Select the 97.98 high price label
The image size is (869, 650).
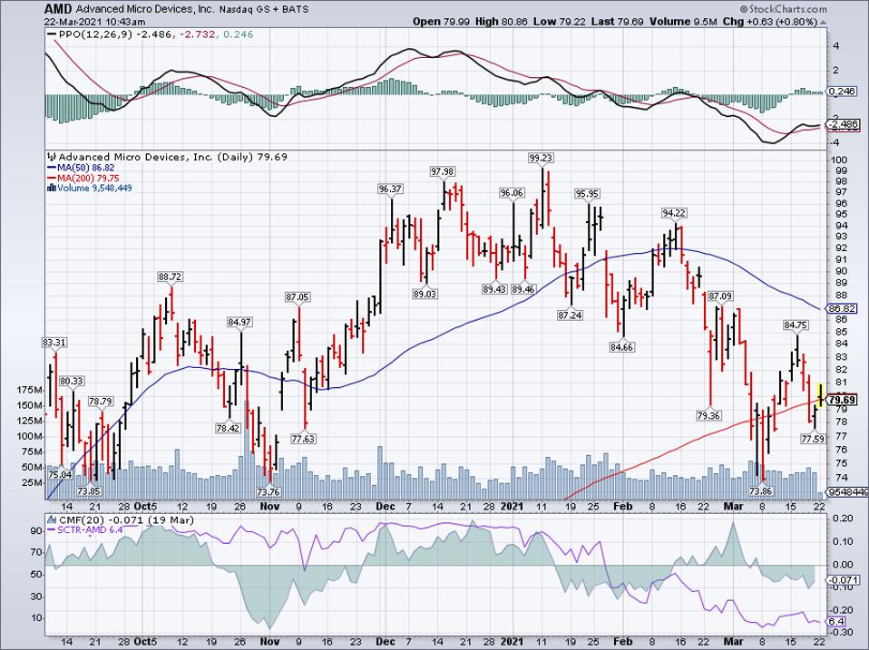(x=442, y=171)
